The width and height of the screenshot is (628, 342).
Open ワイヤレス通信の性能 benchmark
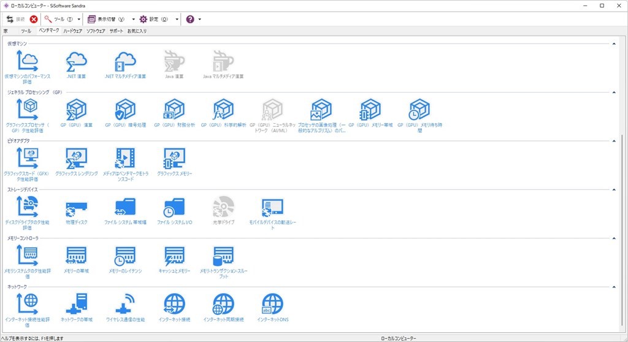coord(125,305)
